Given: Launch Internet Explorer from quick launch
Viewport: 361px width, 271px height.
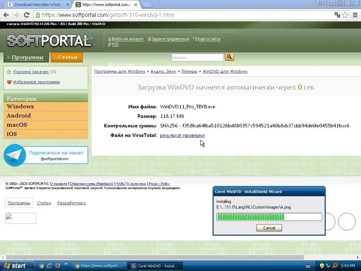Looking at the screenshot, I should 49,266.
